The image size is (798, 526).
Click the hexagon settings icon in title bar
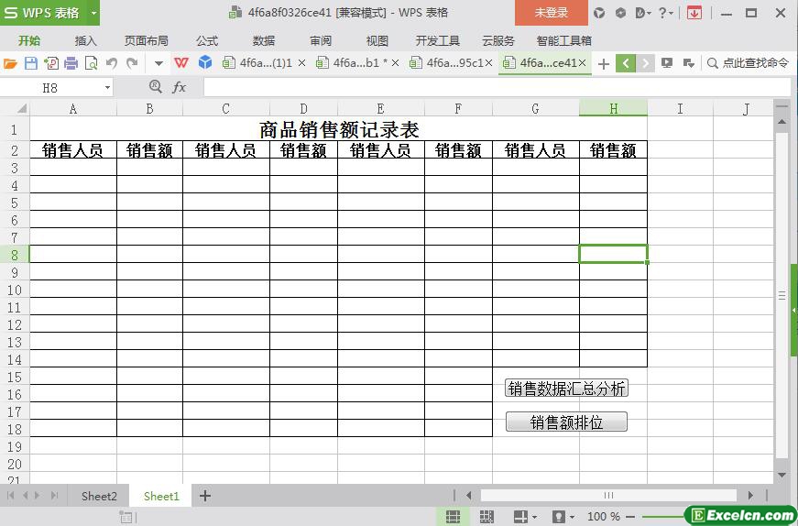[620, 13]
